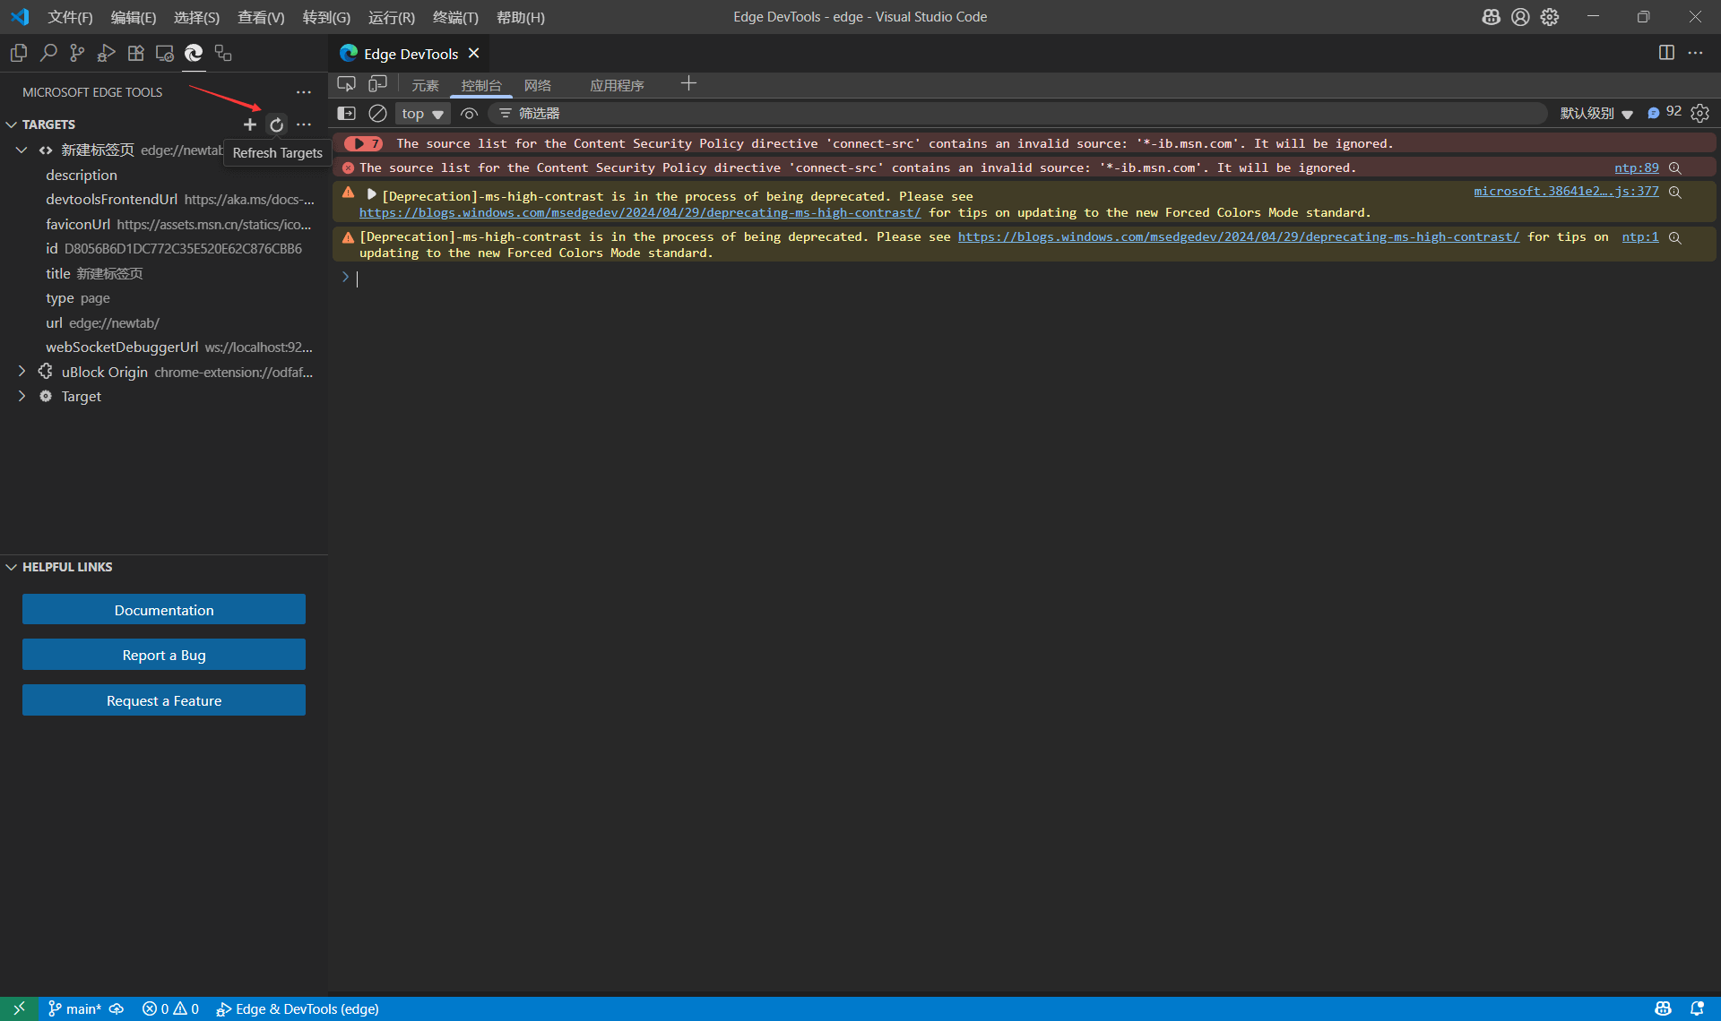Open Copilot icon in title bar
The image size is (1721, 1021).
[x=1491, y=17]
